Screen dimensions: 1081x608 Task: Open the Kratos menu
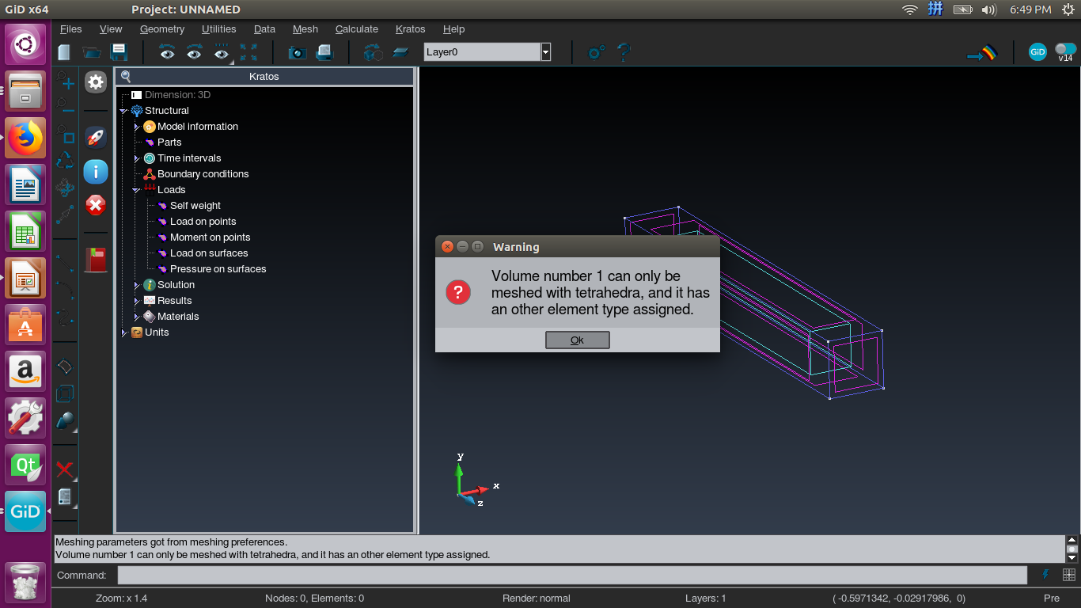tap(410, 29)
